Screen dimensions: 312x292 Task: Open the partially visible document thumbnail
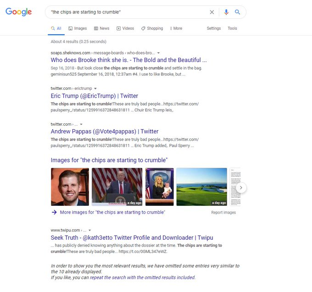(x=235, y=187)
